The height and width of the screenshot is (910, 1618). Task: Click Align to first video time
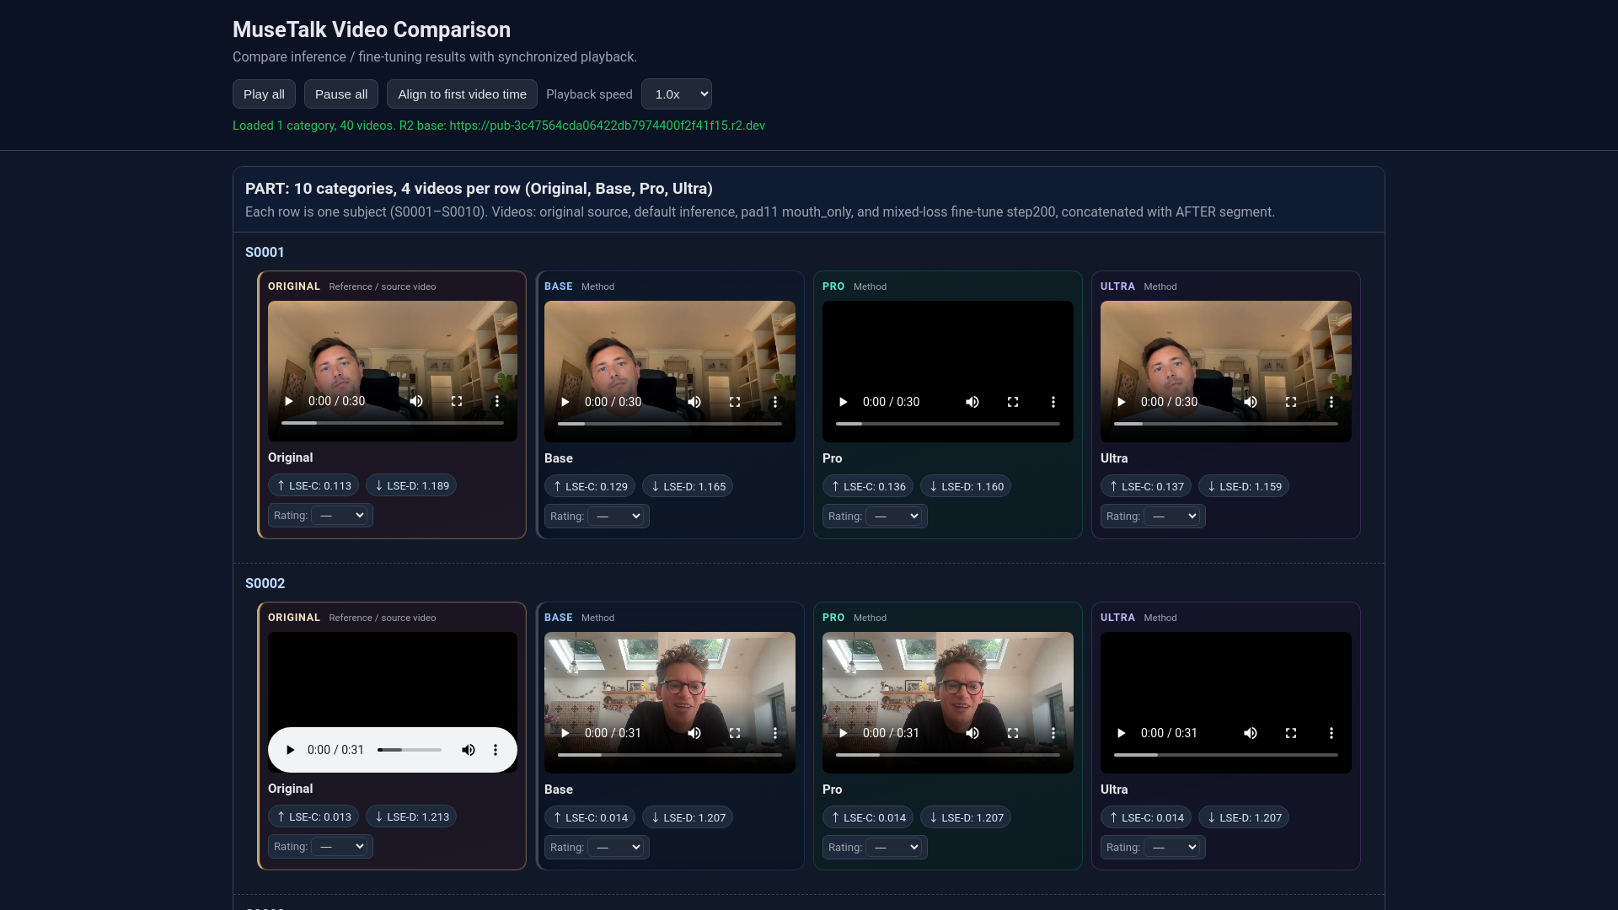point(462,94)
